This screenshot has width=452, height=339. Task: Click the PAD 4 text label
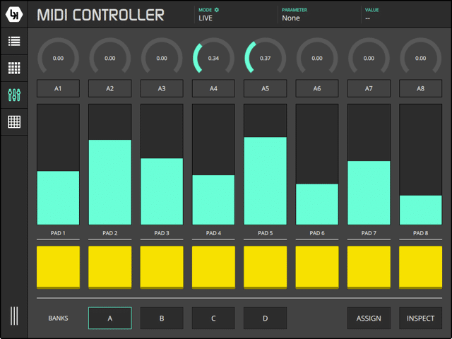click(213, 233)
